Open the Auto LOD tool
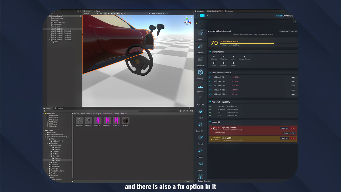Screen dimensions: 341x192 (200, 100)
